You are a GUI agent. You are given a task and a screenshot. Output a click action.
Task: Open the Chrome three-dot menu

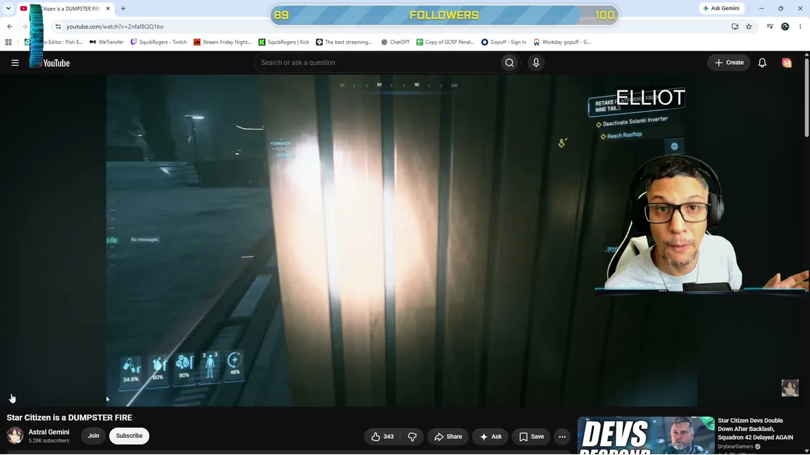[801, 27]
